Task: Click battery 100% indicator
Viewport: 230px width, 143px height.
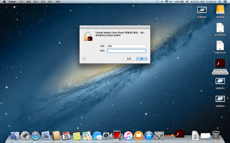Action: click(x=179, y=2)
